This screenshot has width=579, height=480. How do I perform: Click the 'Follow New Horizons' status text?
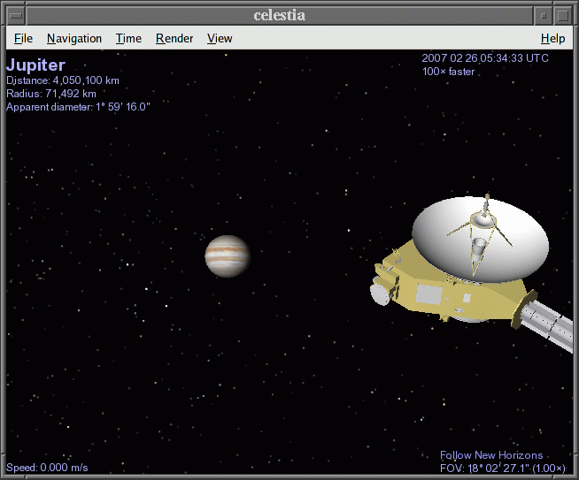491,455
